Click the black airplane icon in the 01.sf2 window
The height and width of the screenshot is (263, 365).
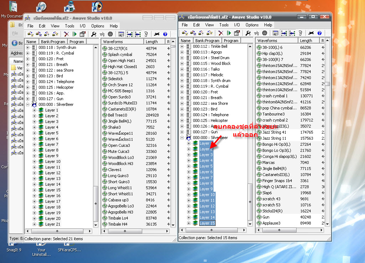click(311, 33)
